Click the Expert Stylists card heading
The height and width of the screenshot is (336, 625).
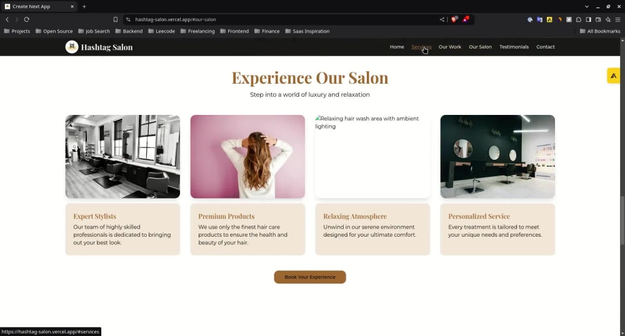tap(94, 217)
